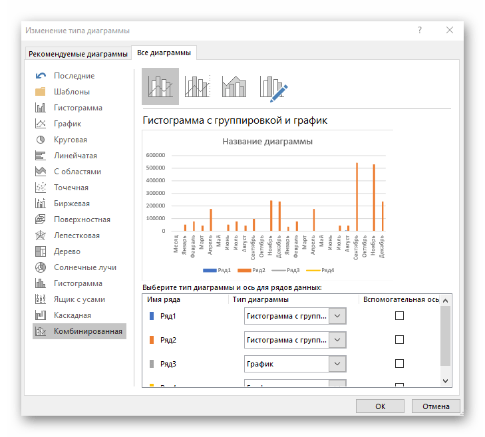Click the blue Ряд1 color swatch
This screenshot has width=485, height=437.
pos(152,316)
